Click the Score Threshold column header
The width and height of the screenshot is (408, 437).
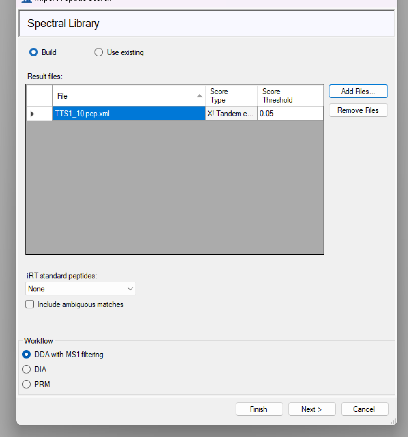click(290, 96)
